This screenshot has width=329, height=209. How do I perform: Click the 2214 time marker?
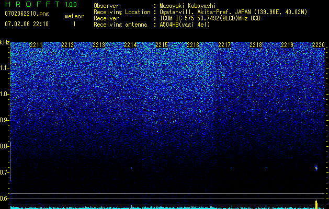click(x=130, y=45)
